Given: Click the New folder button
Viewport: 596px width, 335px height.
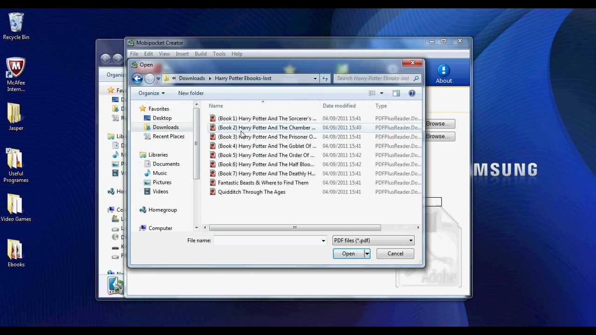Looking at the screenshot, I should pos(191,93).
